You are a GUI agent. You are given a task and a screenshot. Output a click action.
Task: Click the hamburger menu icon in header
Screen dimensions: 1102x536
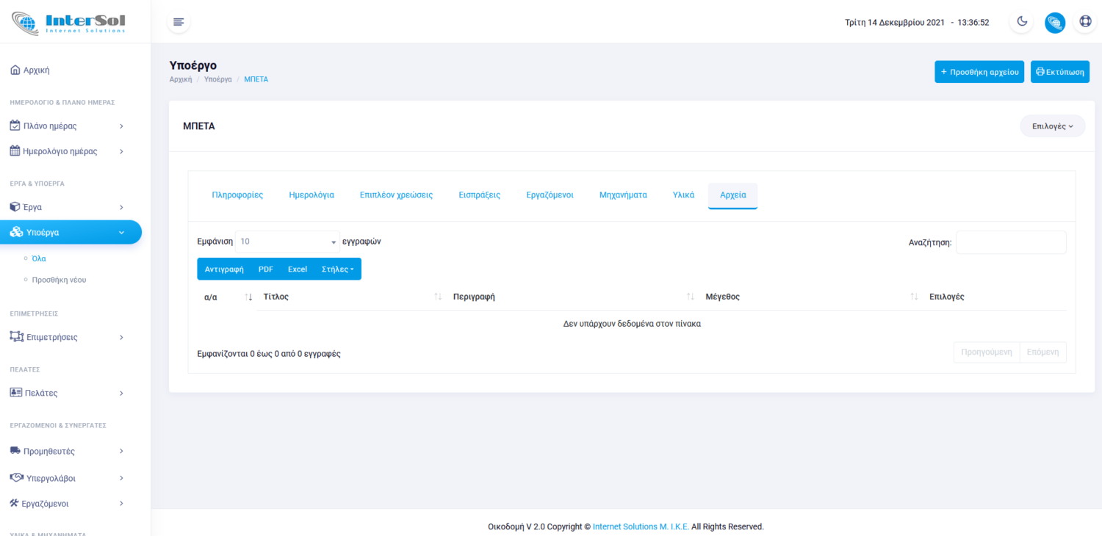(178, 22)
